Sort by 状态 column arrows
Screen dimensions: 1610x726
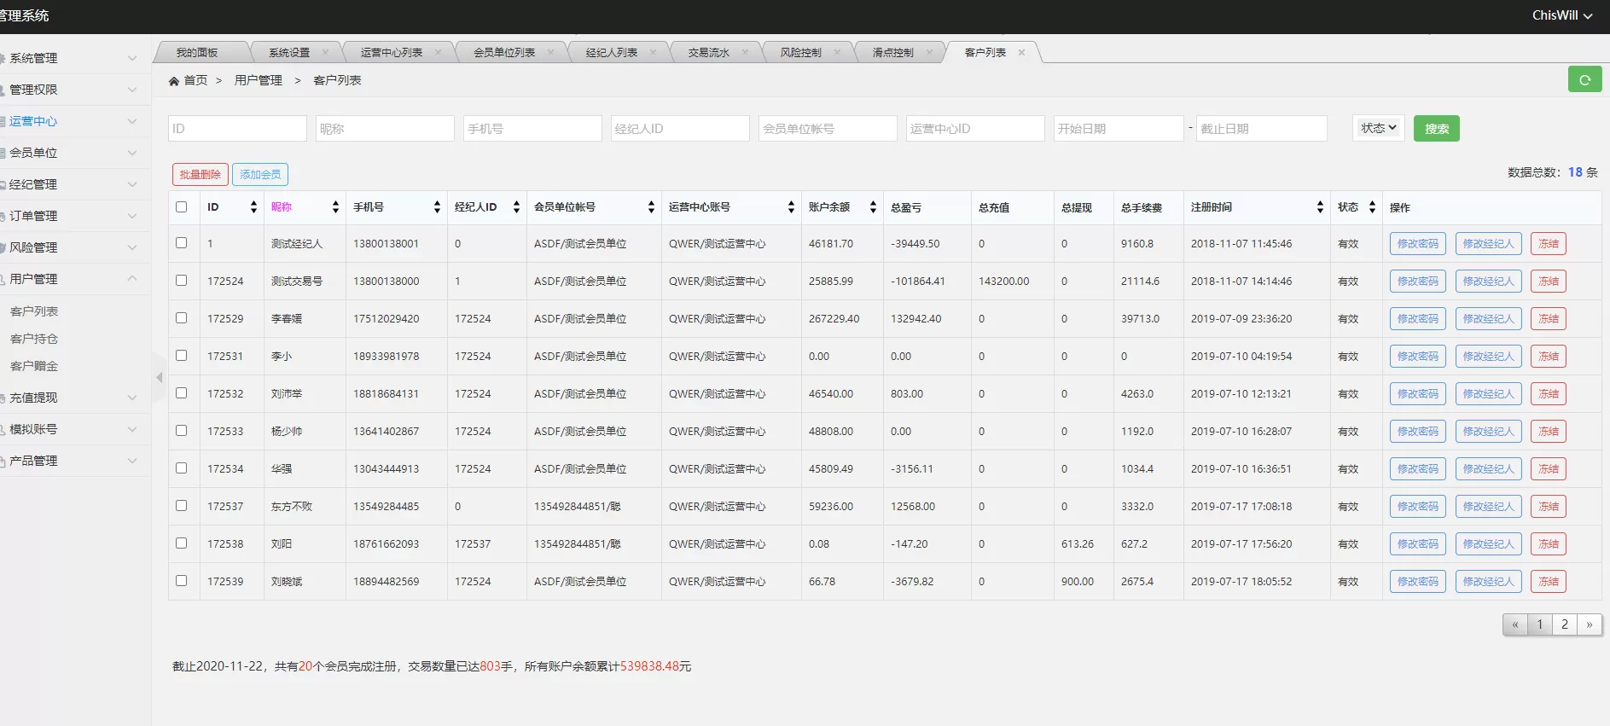click(1372, 207)
